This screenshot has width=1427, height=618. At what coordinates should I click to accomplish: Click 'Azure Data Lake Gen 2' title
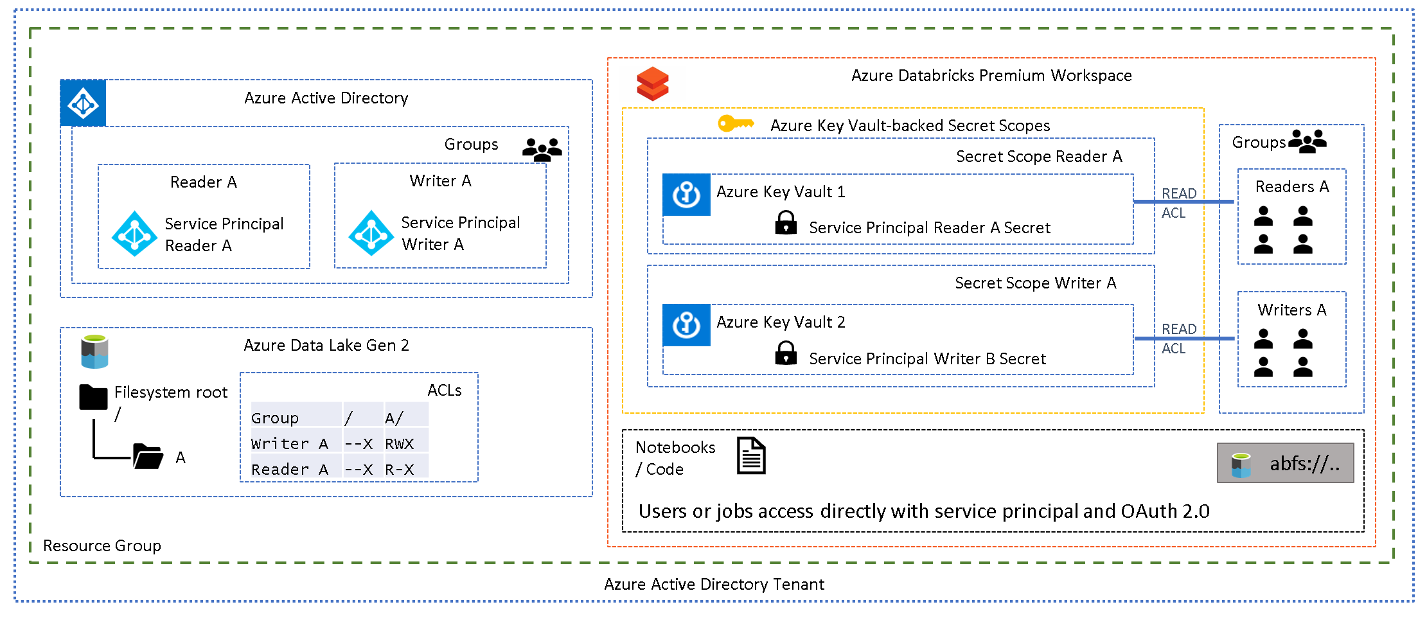click(x=326, y=345)
